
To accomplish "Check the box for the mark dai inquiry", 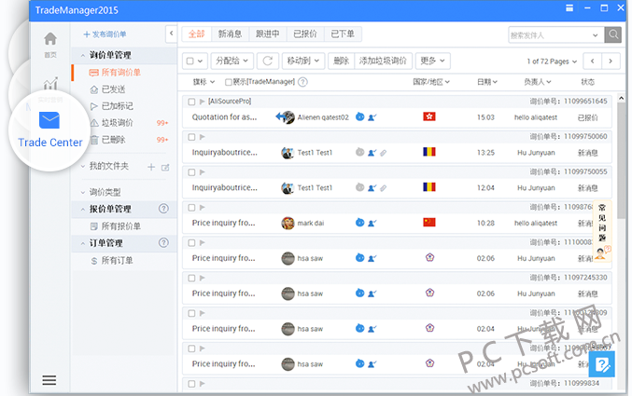I will tap(191, 208).
